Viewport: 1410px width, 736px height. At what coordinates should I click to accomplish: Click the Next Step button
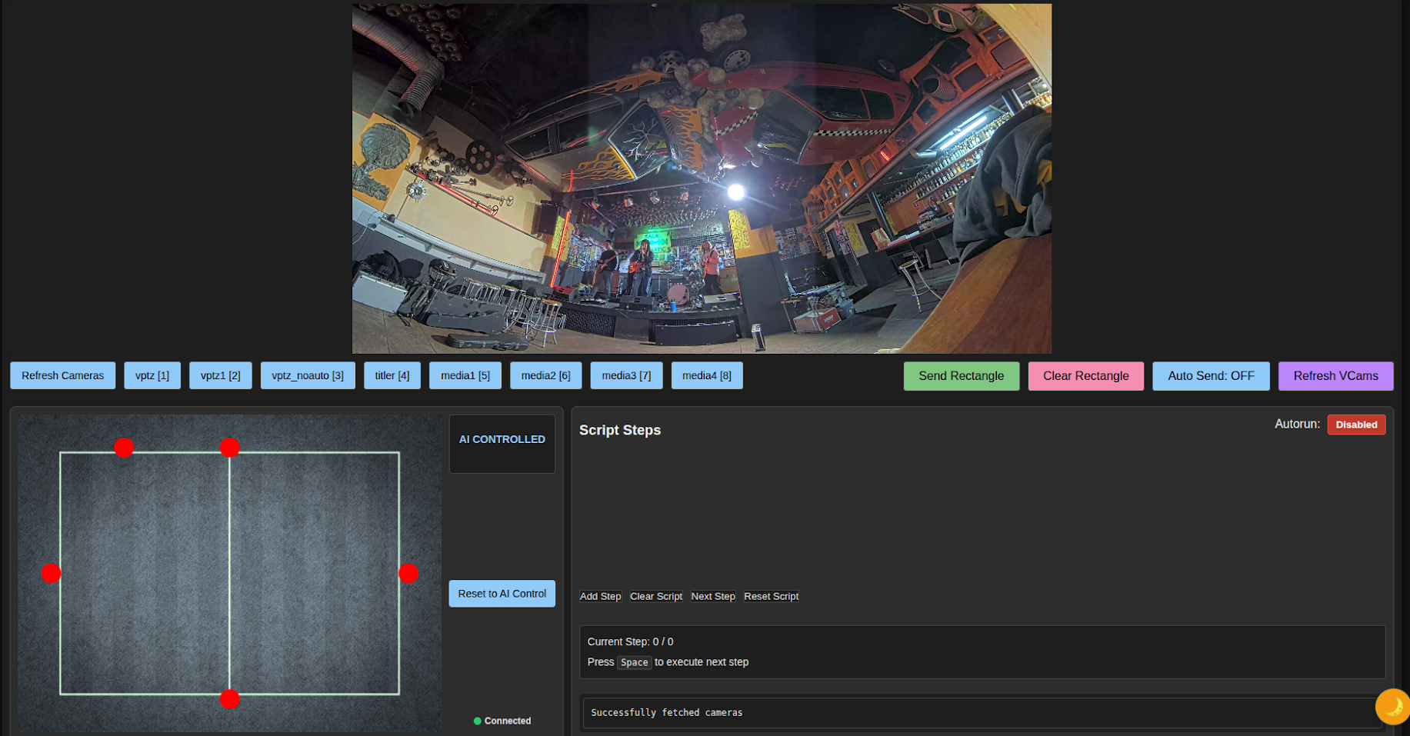pos(712,596)
